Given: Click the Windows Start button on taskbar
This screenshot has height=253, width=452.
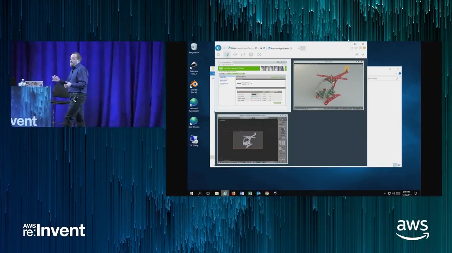Looking at the screenshot, I should [x=192, y=193].
